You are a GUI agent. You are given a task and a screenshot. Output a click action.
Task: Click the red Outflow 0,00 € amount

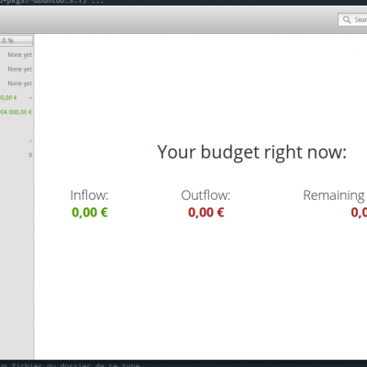pos(206,212)
